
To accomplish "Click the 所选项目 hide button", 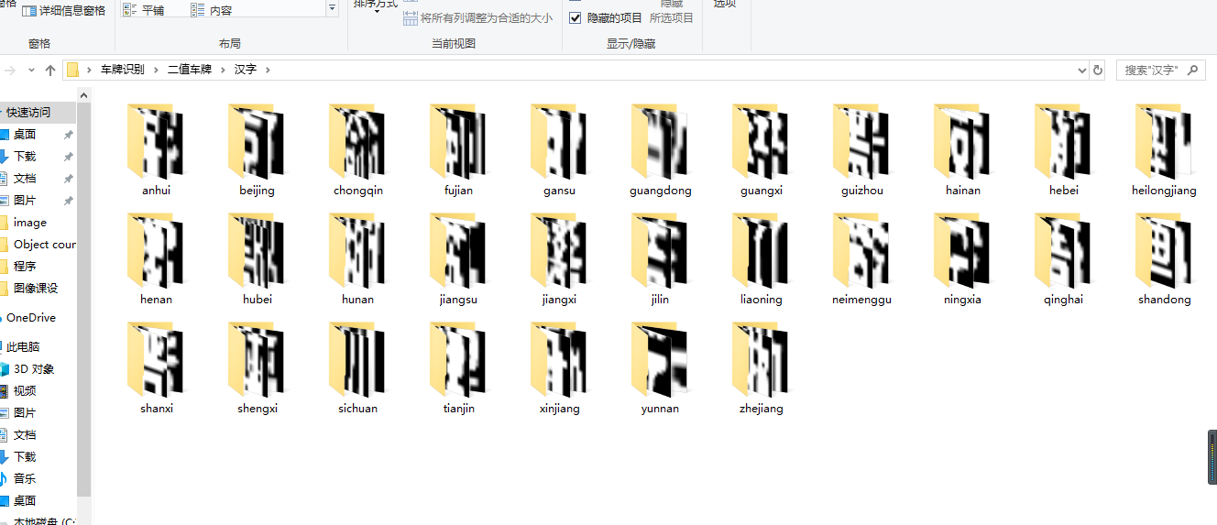I will pos(672,17).
